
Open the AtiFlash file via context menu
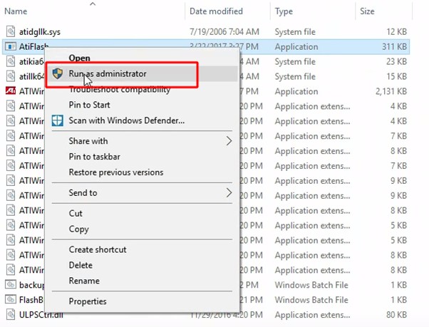[x=79, y=58]
